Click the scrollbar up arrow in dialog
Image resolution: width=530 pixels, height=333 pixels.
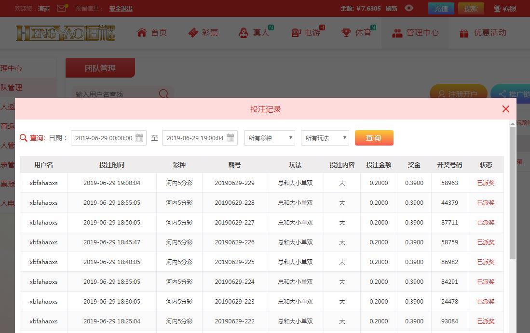[513, 124]
